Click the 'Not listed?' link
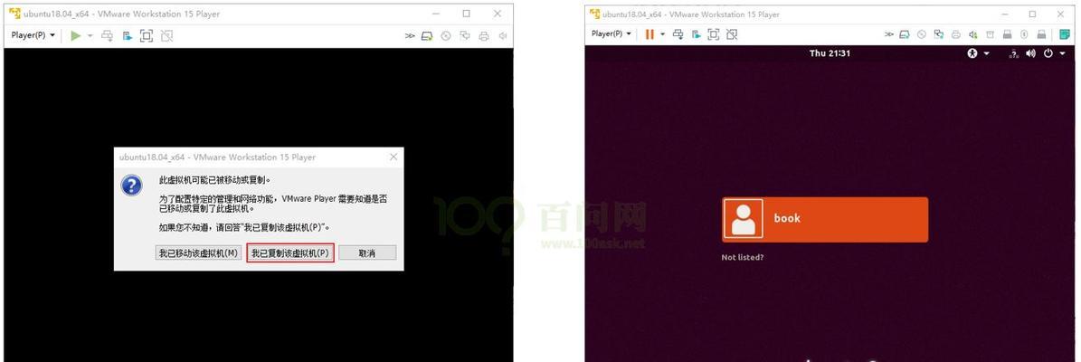Screen dimensions: 1081x362 [x=743, y=257]
